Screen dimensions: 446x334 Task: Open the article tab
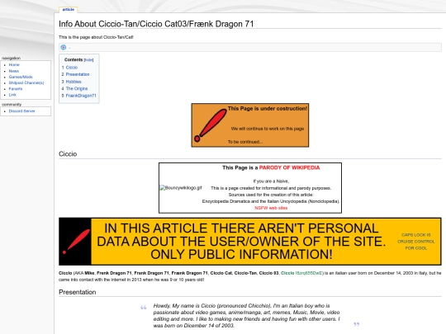point(69,10)
